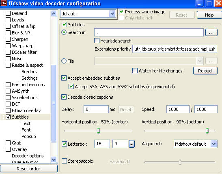Select the File radio button
Image resolution: width=222 pixels, height=174 pixels.
[64, 61]
